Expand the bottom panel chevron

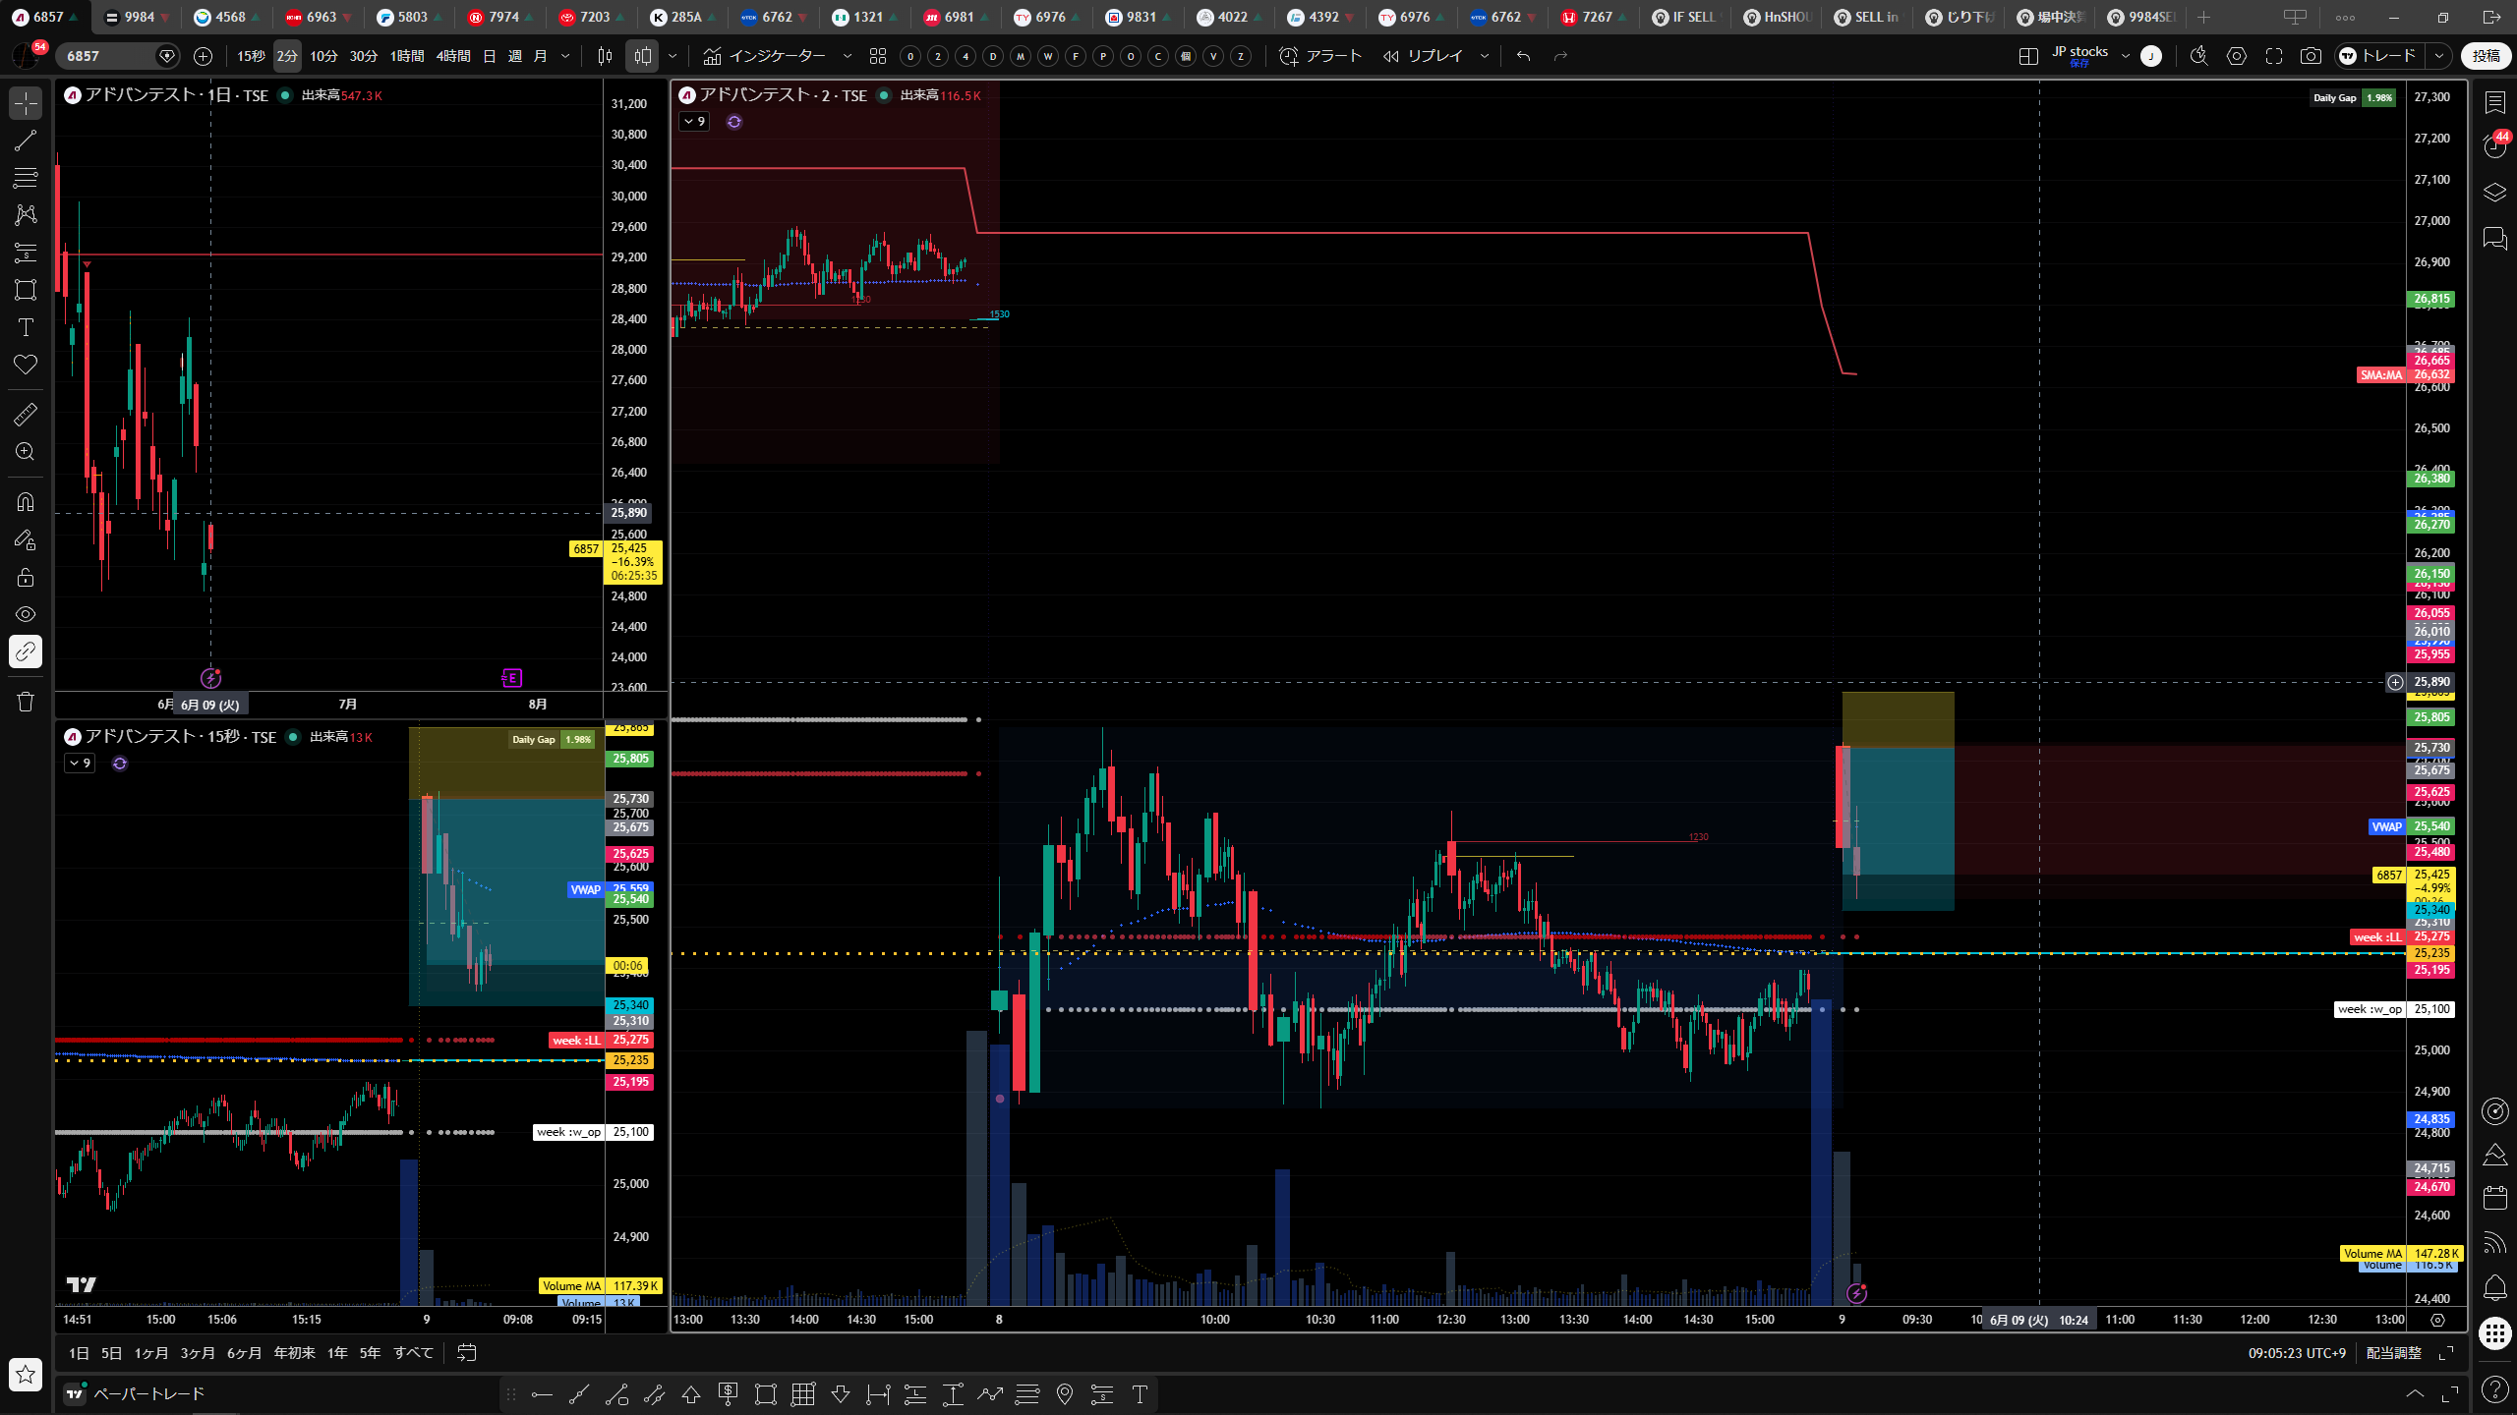coord(2415,1393)
